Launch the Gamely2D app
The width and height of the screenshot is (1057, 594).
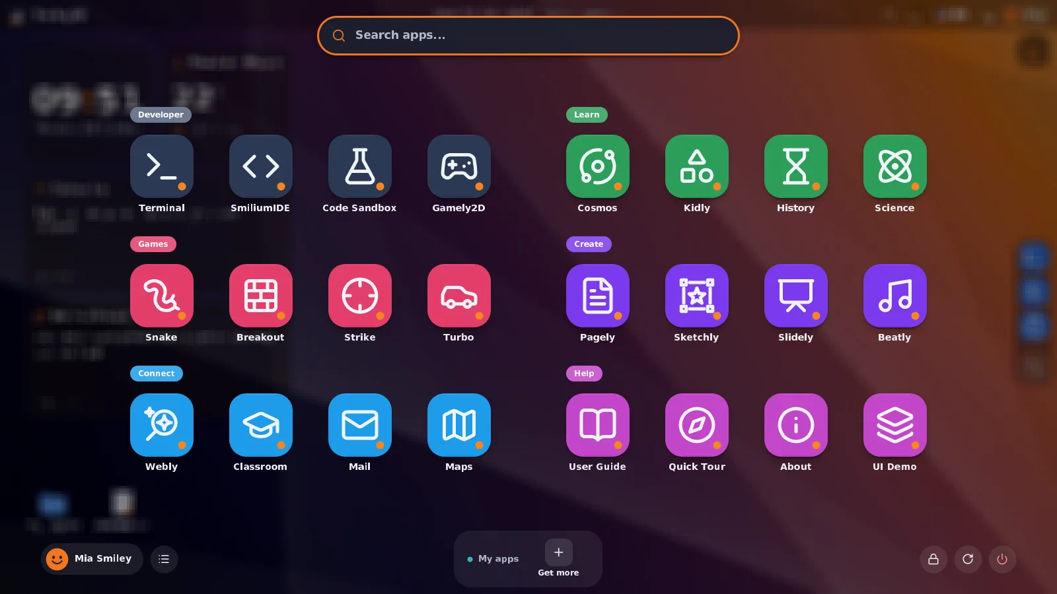(x=459, y=166)
